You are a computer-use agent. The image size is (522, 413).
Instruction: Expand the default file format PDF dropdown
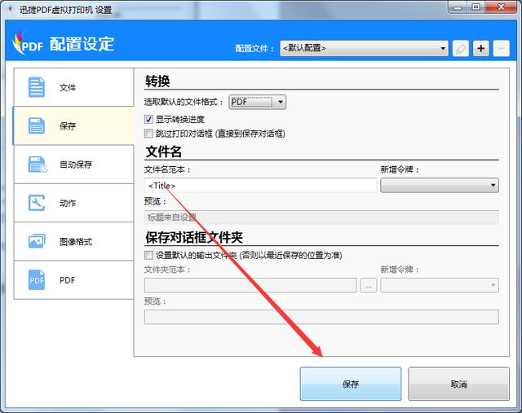[x=257, y=102]
